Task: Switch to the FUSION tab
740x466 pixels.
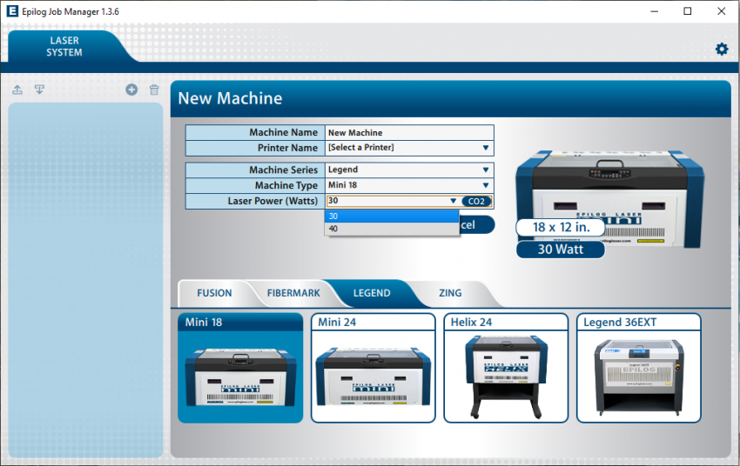Action: pos(214,293)
